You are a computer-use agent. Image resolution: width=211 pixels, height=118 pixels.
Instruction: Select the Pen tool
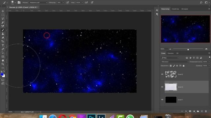3,49
